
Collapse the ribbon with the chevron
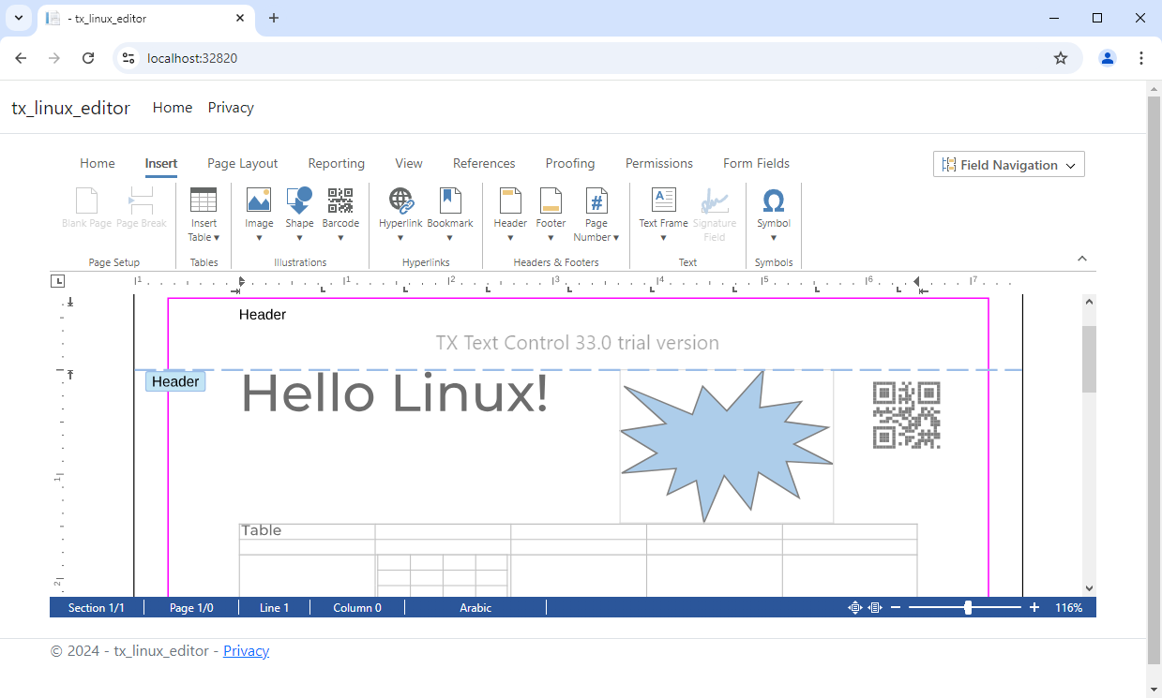click(x=1081, y=258)
